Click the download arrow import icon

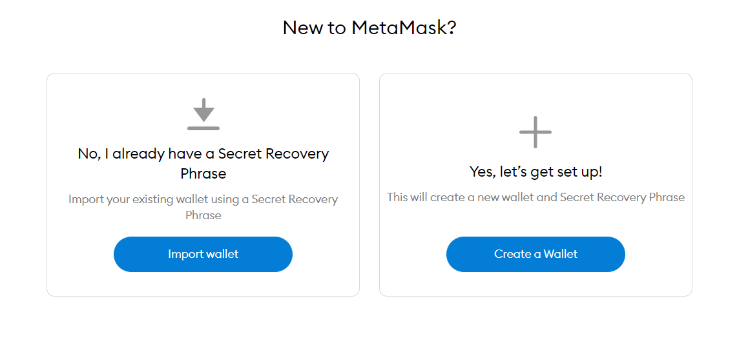pos(203,110)
